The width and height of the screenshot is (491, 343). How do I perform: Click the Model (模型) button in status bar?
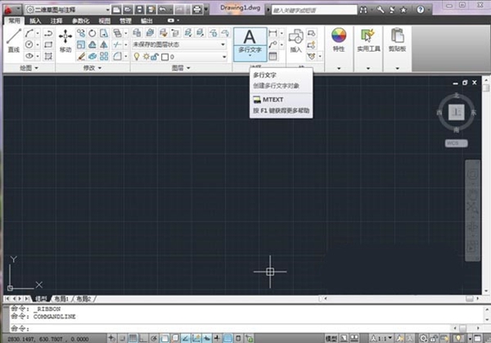click(332, 339)
